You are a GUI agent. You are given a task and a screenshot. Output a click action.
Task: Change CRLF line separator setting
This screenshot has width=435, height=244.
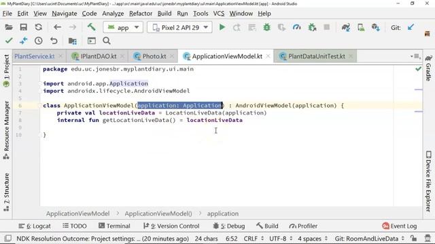254,239
